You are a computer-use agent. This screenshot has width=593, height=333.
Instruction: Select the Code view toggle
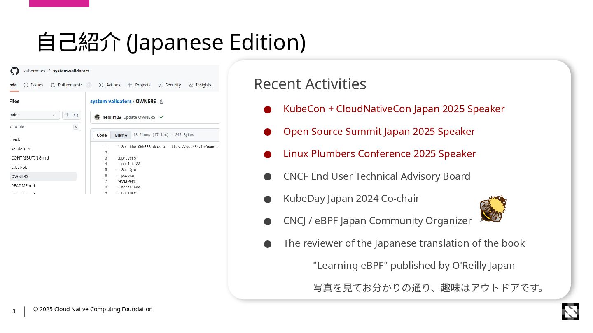pyautogui.click(x=102, y=135)
